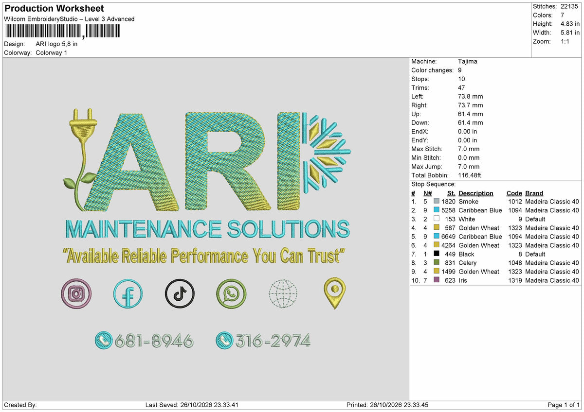Click the Machine value Tajima
The height and width of the screenshot is (412, 584).
[467, 62]
